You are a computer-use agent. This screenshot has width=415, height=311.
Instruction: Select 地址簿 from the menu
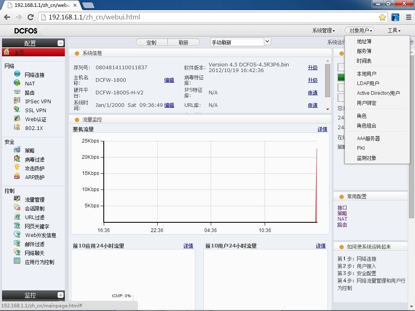(x=364, y=41)
